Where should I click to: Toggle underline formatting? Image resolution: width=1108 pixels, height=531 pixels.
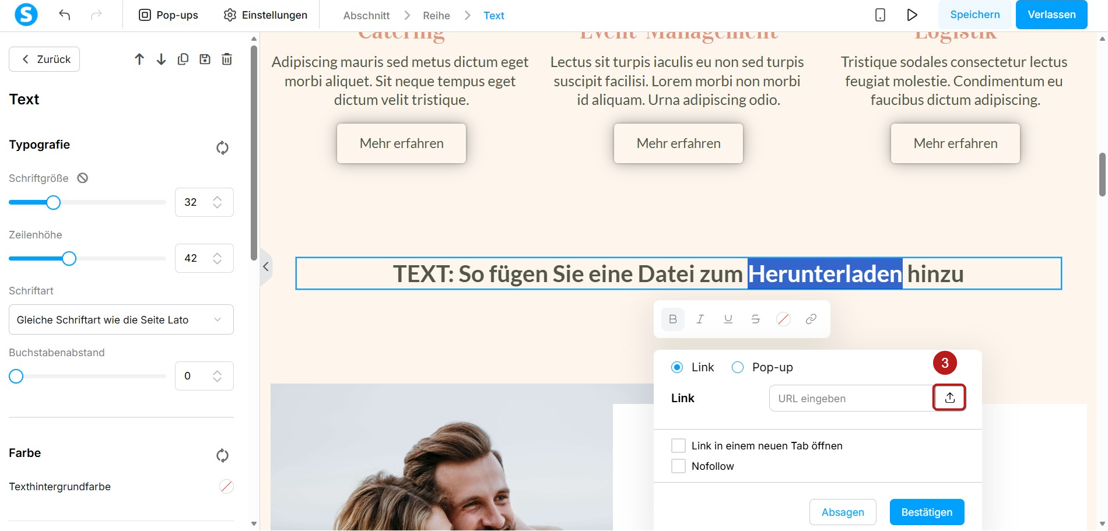pos(728,319)
